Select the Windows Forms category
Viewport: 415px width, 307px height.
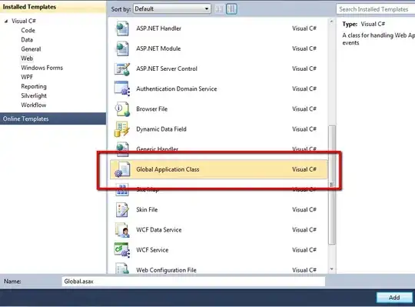41,68
